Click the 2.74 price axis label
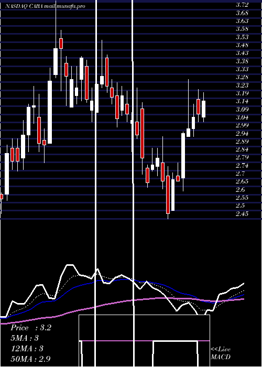 (242, 166)
